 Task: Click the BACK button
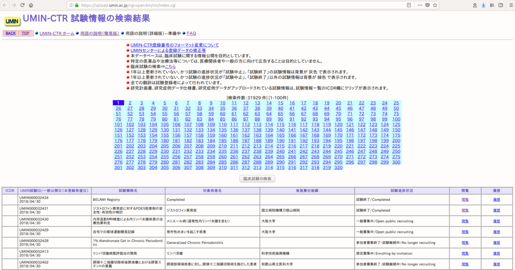[x=11, y=33]
